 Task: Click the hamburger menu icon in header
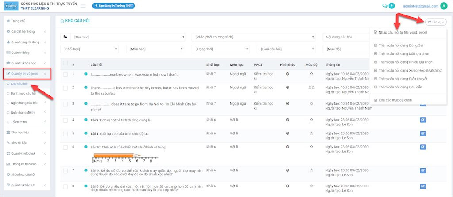coord(83,6)
